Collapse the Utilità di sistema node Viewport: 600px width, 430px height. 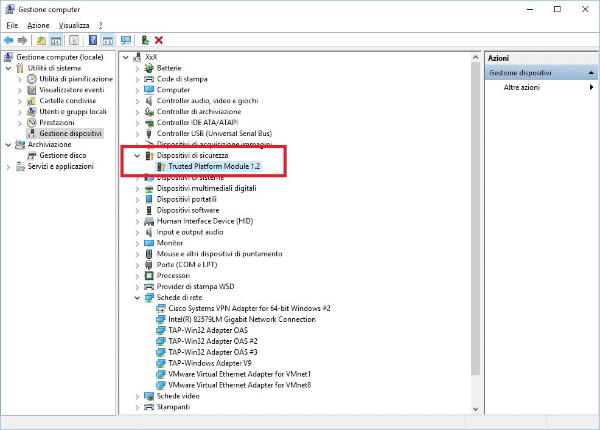(9, 68)
